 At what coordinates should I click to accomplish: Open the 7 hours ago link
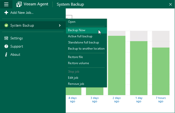point(161,100)
